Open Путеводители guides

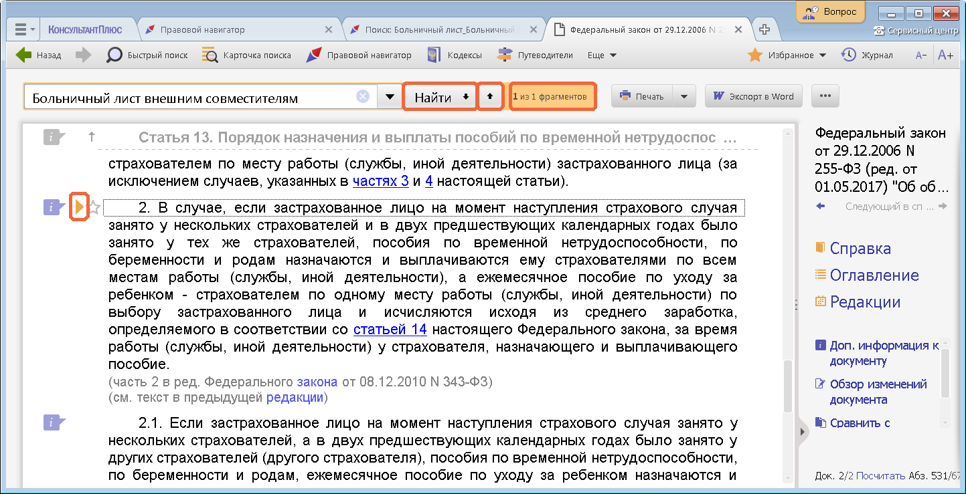point(535,55)
